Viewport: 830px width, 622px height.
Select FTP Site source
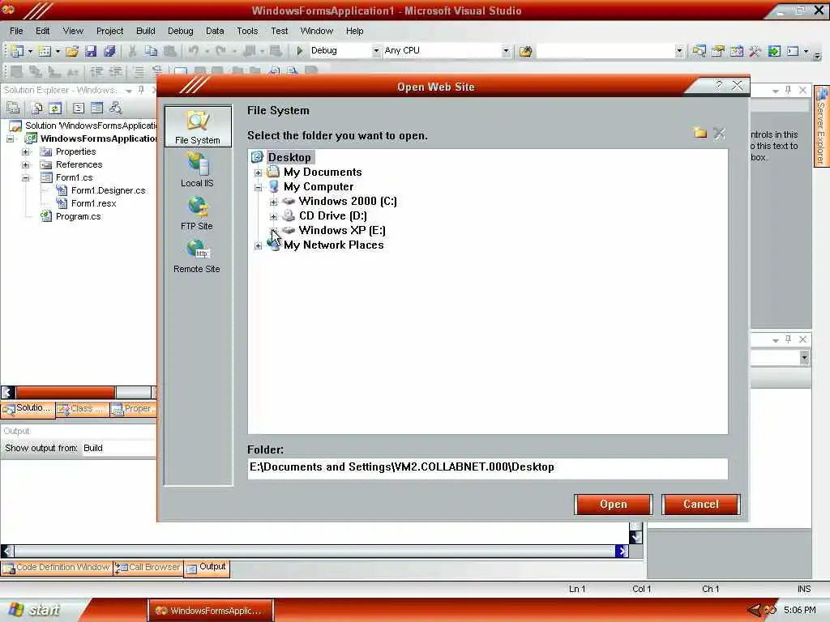(197, 213)
